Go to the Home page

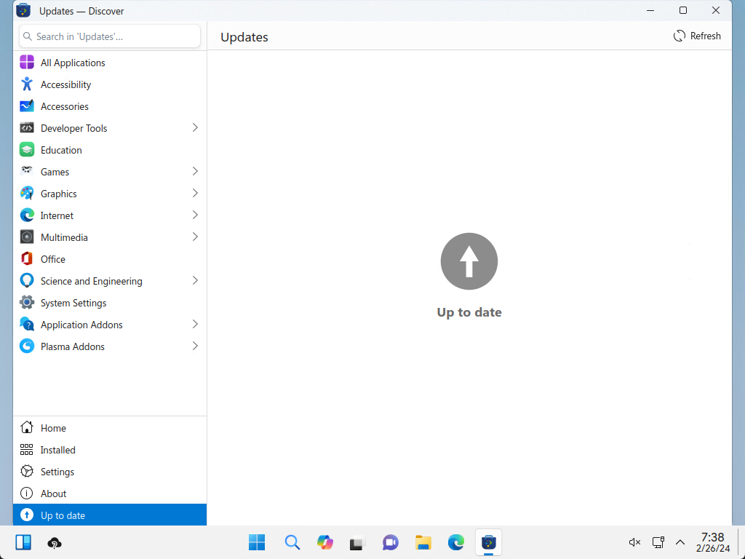[53, 428]
